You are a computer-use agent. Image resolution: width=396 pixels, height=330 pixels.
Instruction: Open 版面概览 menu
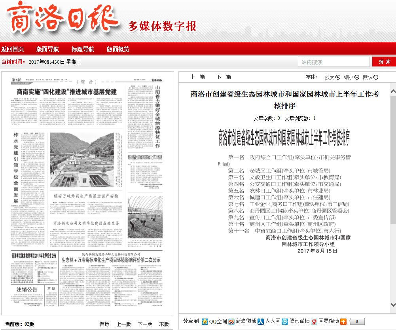118,49
